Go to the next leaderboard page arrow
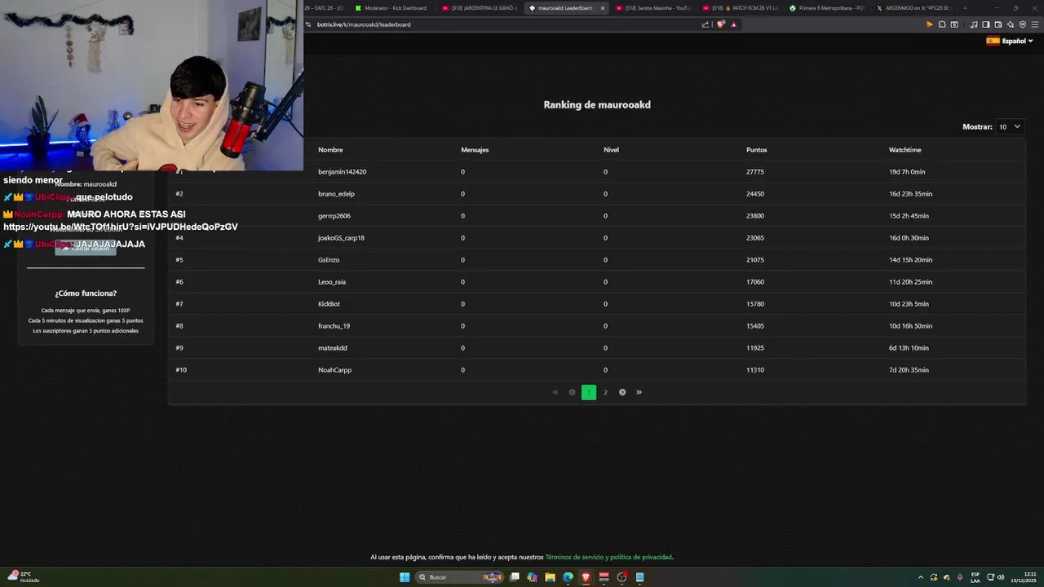This screenshot has width=1044, height=587. (x=622, y=392)
